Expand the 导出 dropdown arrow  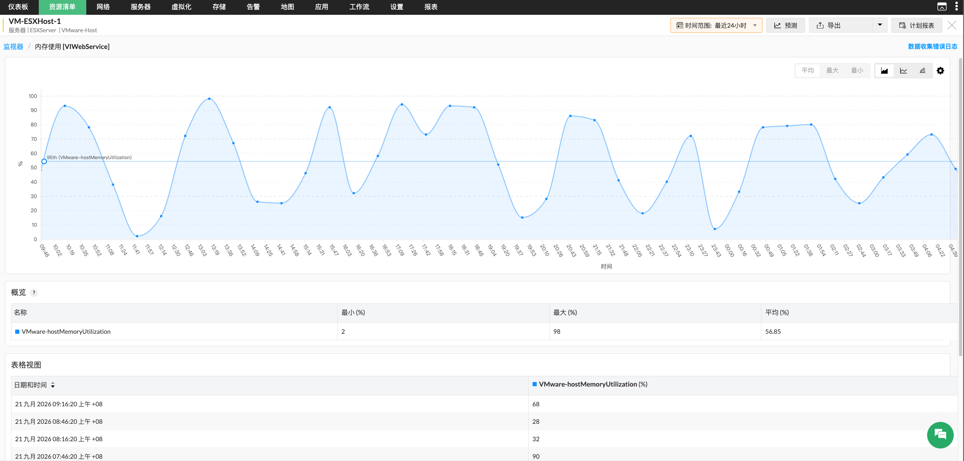(x=880, y=25)
